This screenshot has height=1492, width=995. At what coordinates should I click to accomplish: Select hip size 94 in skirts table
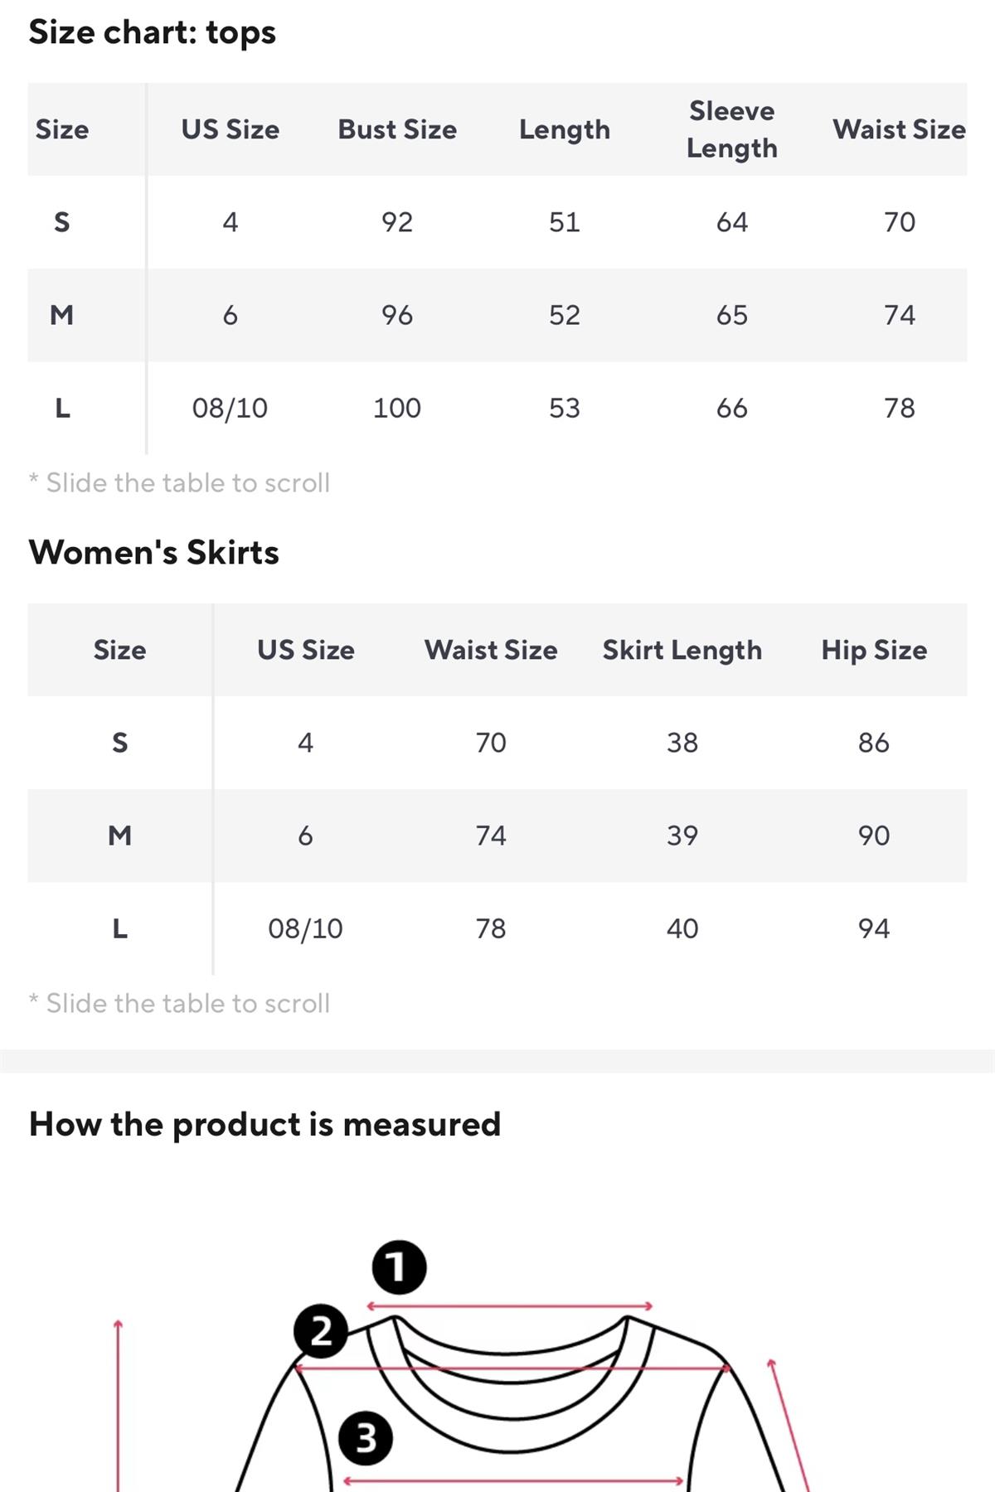874,928
